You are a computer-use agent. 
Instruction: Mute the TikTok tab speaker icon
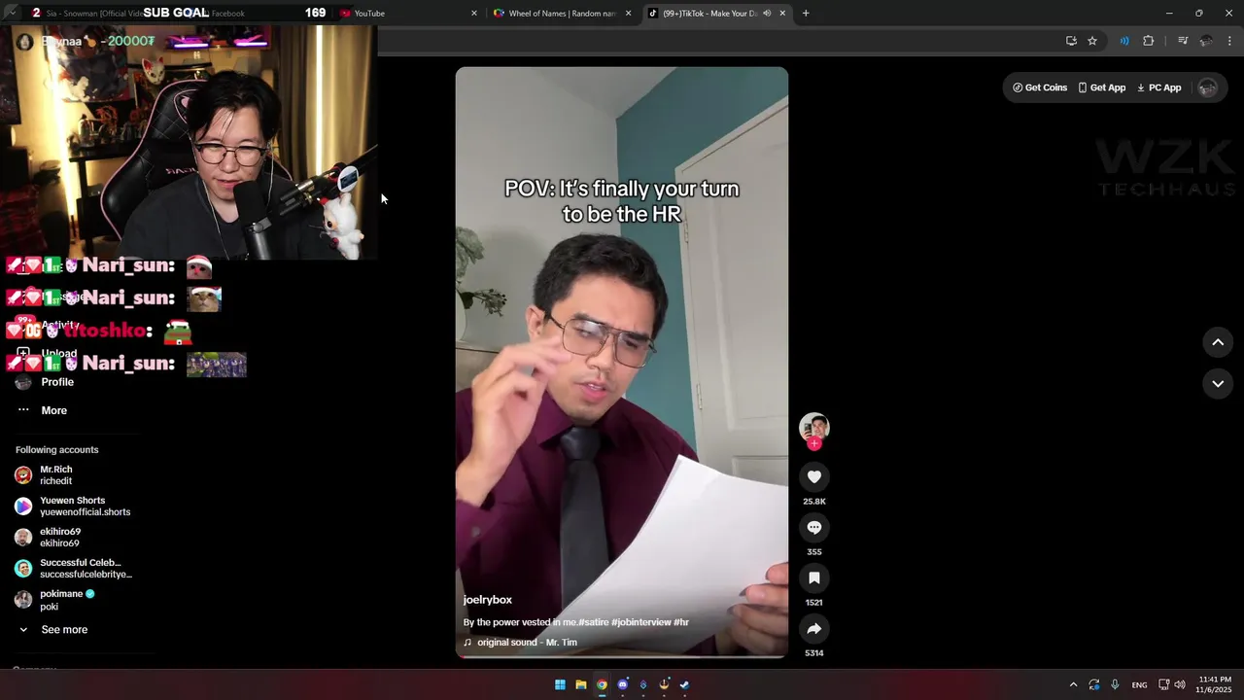767,14
